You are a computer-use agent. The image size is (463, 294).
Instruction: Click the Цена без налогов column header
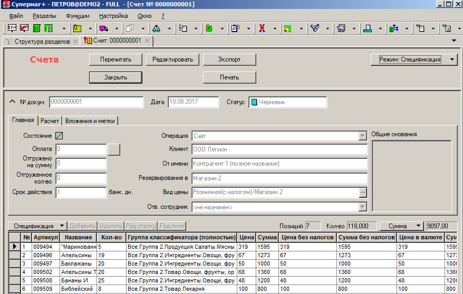(x=307, y=237)
